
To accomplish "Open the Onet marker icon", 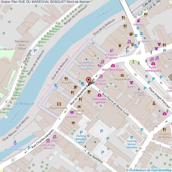I will (54, 137).
